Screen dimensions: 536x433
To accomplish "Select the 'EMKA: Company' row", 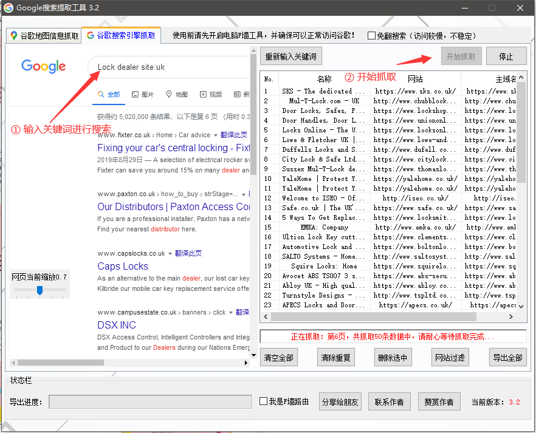I will [x=388, y=227].
